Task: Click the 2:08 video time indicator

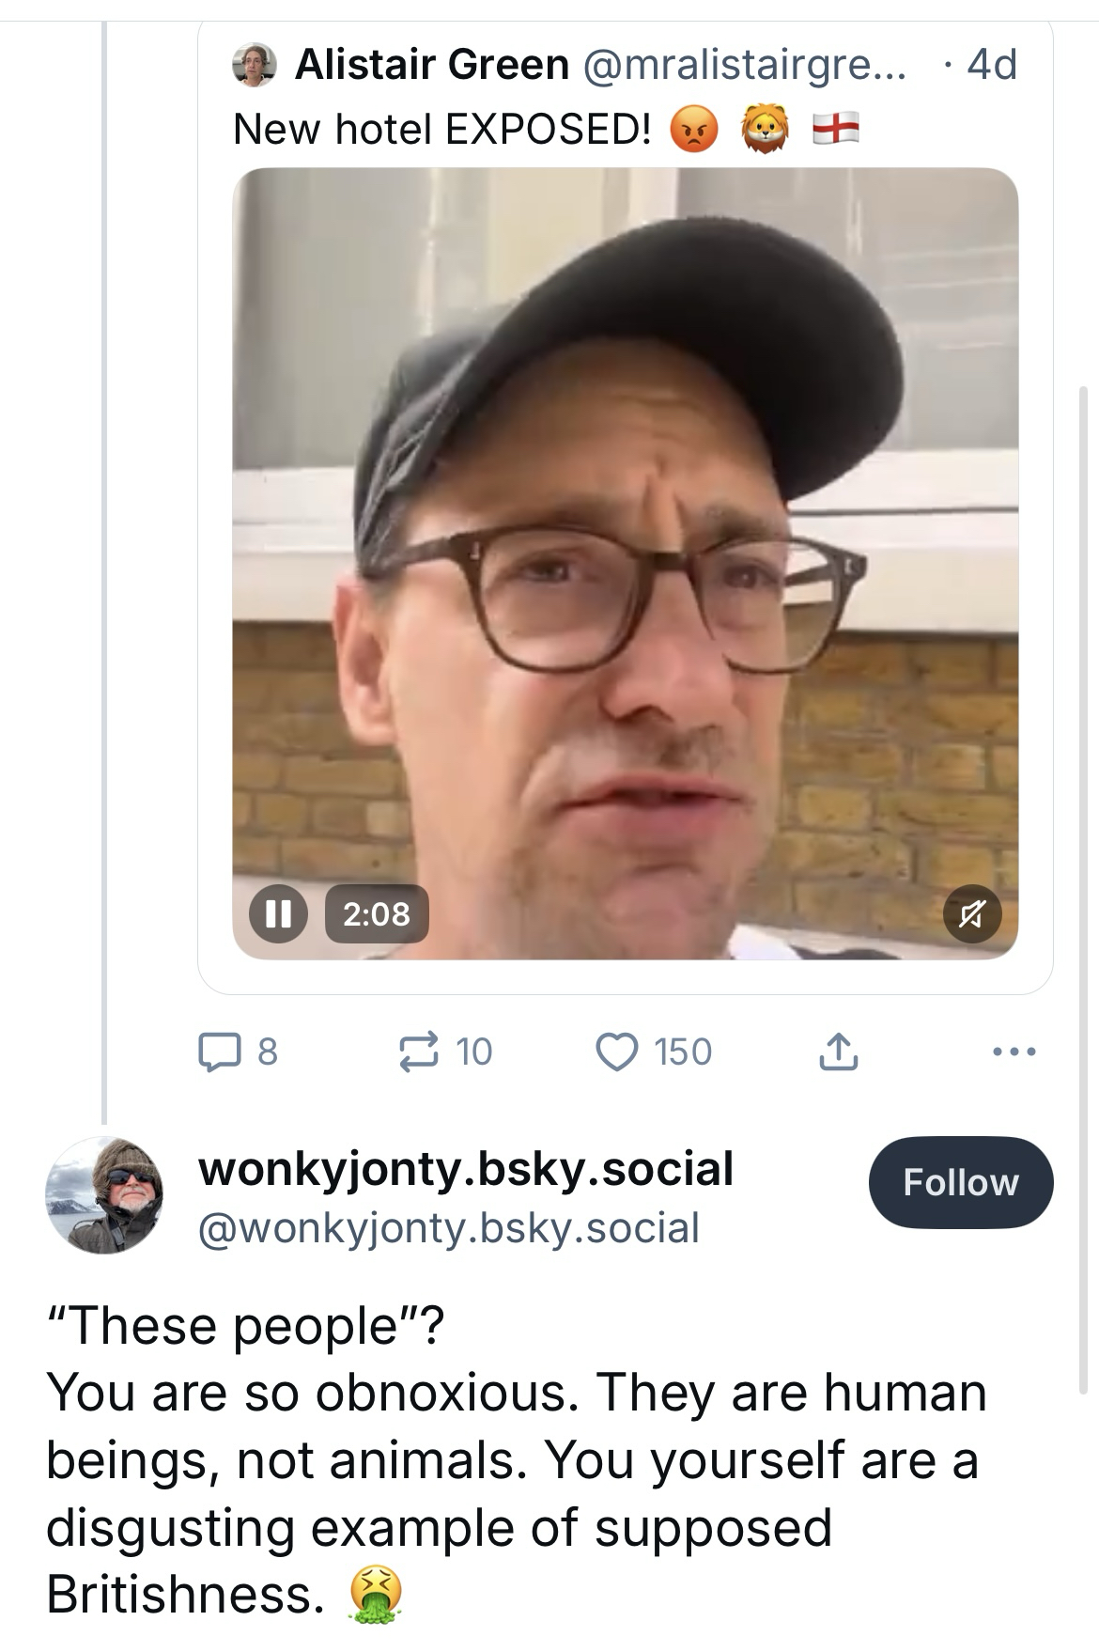Action: coord(377,913)
